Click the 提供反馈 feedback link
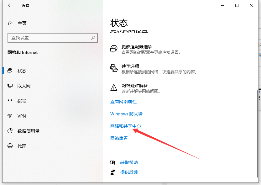 [129, 172]
